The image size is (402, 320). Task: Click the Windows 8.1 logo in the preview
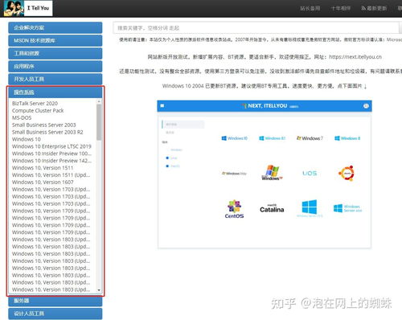(272, 138)
